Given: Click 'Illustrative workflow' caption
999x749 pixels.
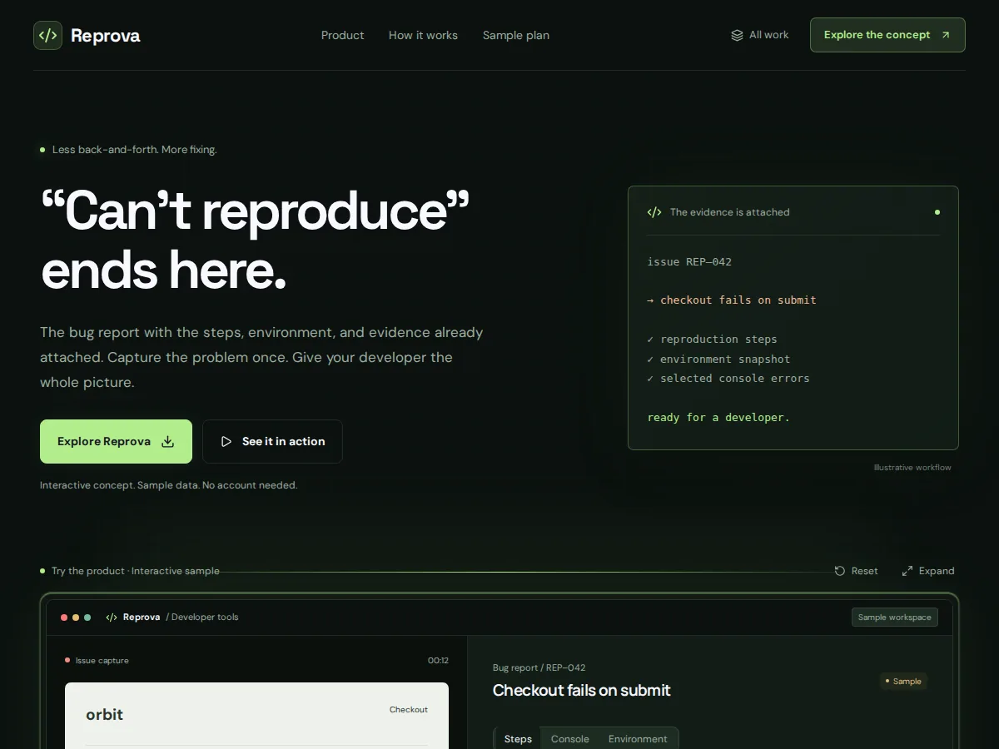Looking at the screenshot, I should (x=912, y=468).
